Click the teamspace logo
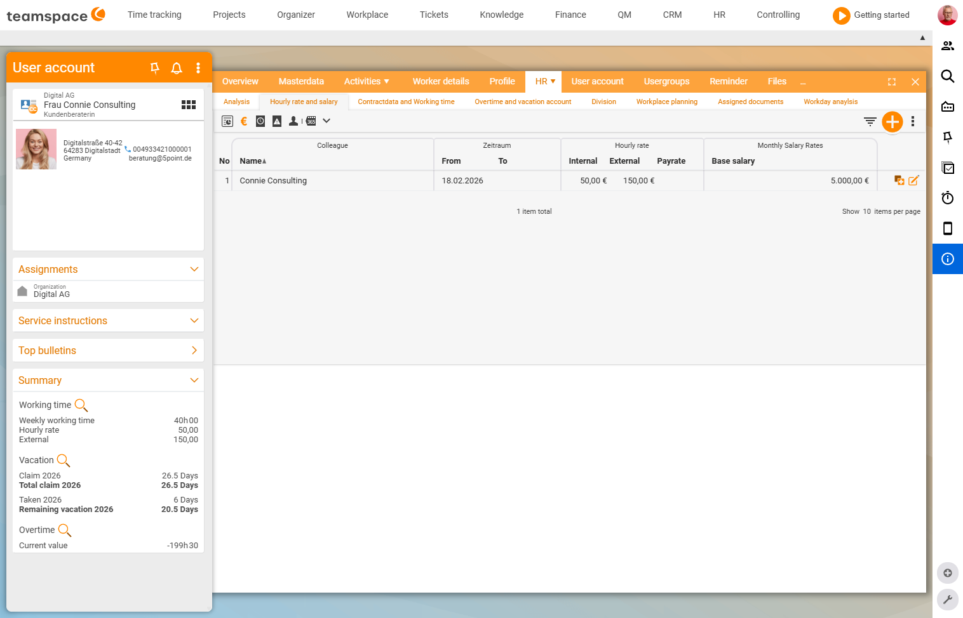Image resolution: width=963 pixels, height=618 pixels. (55, 15)
